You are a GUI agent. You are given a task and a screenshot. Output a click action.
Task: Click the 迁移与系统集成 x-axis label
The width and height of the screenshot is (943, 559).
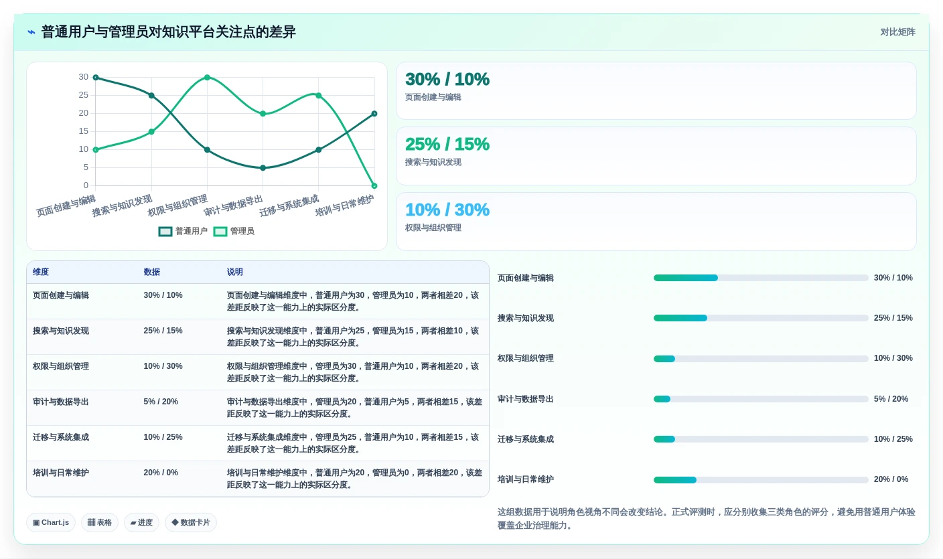point(289,206)
